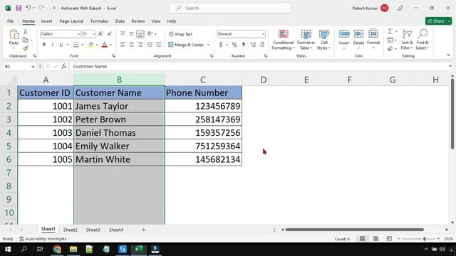Open Windows Start menu
Screen dimensions: 456x256
coord(8,249)
